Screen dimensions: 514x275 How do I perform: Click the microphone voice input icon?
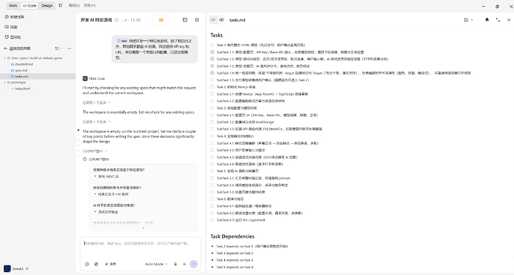(175, 264)
